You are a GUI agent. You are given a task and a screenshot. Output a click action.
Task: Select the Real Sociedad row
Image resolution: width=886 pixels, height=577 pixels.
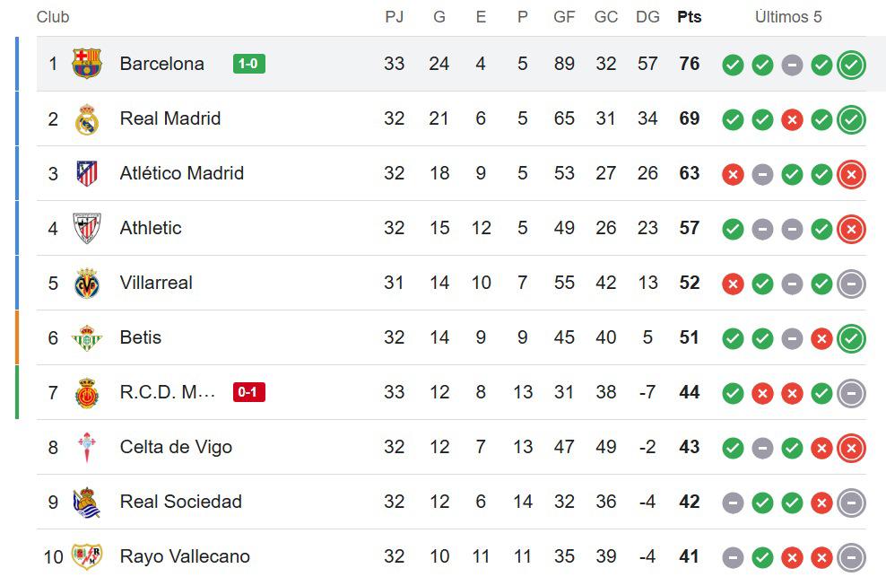point(359,502)
